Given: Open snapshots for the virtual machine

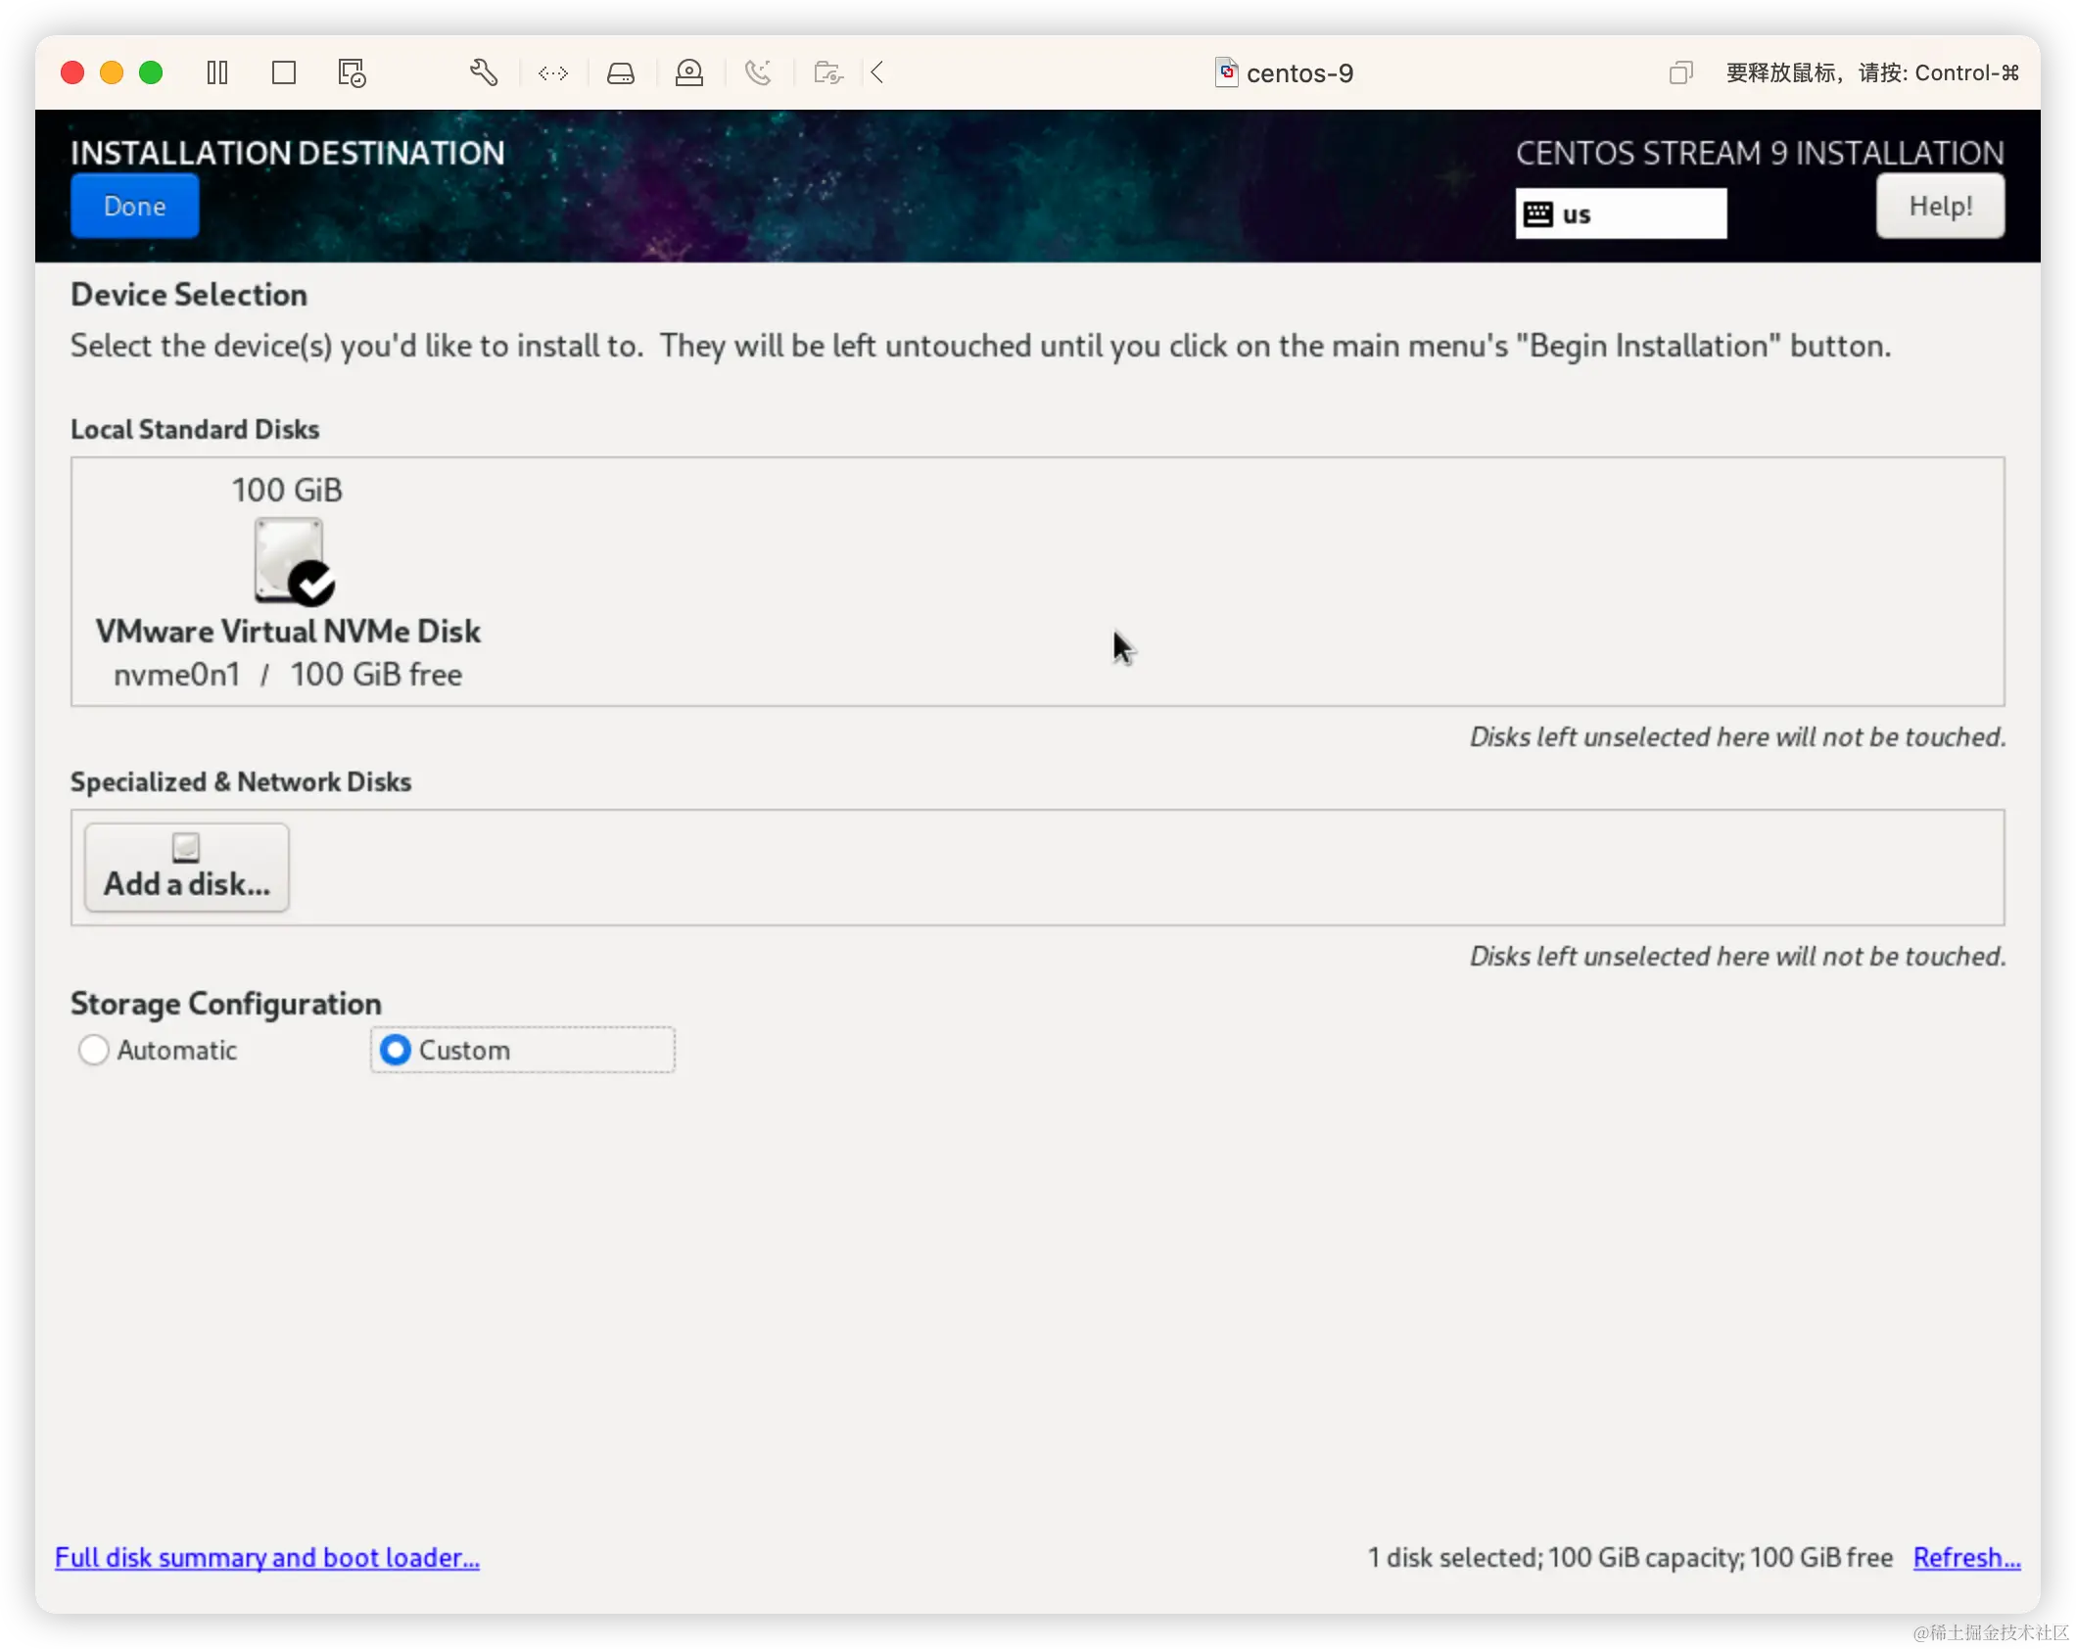Looking at the screenshot, I should click(351, 72).
